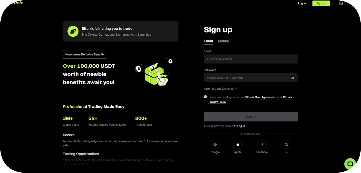Image resolution: width=361 pixels, height=173 pixels.
Task: Expand the Referral Code (Optional) field
Action: (221, 89)
